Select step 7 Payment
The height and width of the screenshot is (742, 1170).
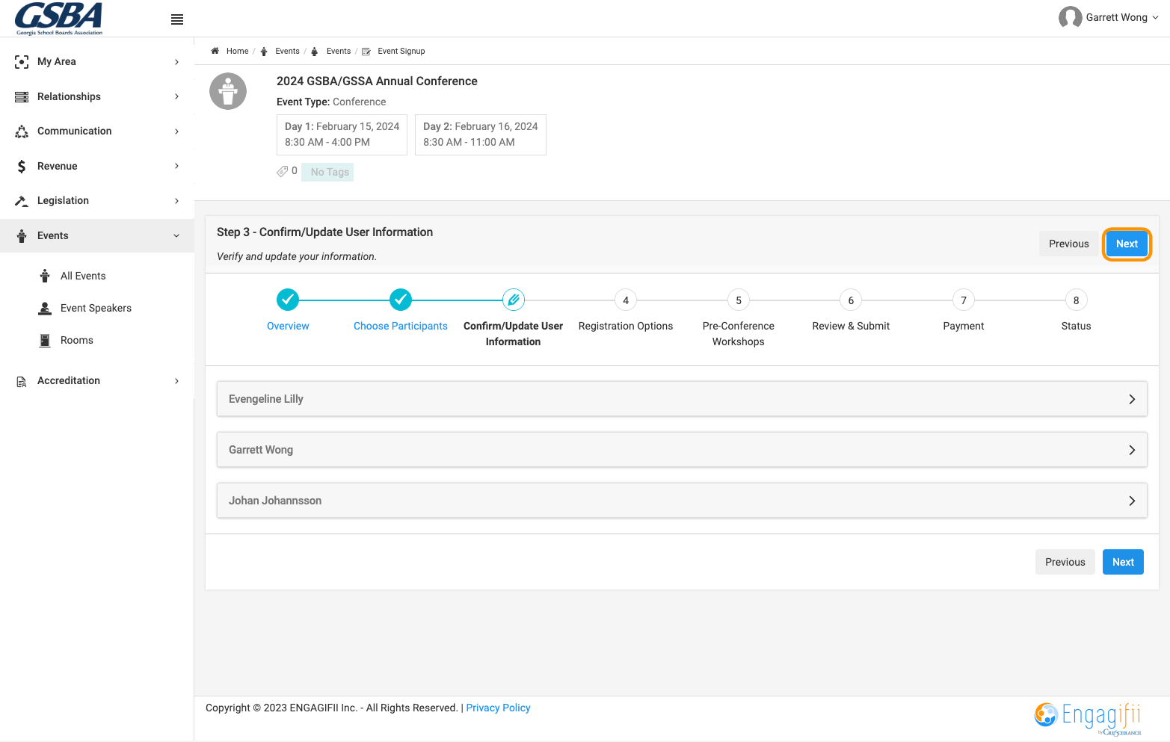coord(964,300)
